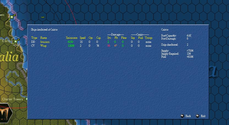Click the Cairns airfield symbol on the map
The width and height of the screenshot is (229, 125).
[18, 40]
